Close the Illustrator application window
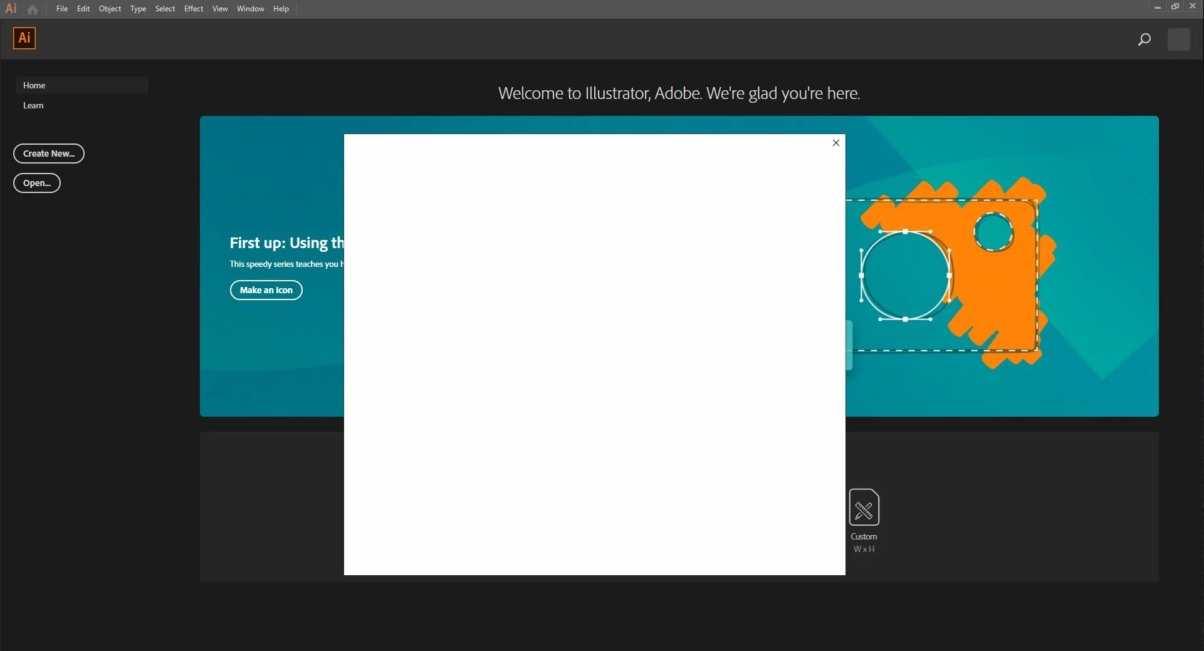 pos(1193,6)
